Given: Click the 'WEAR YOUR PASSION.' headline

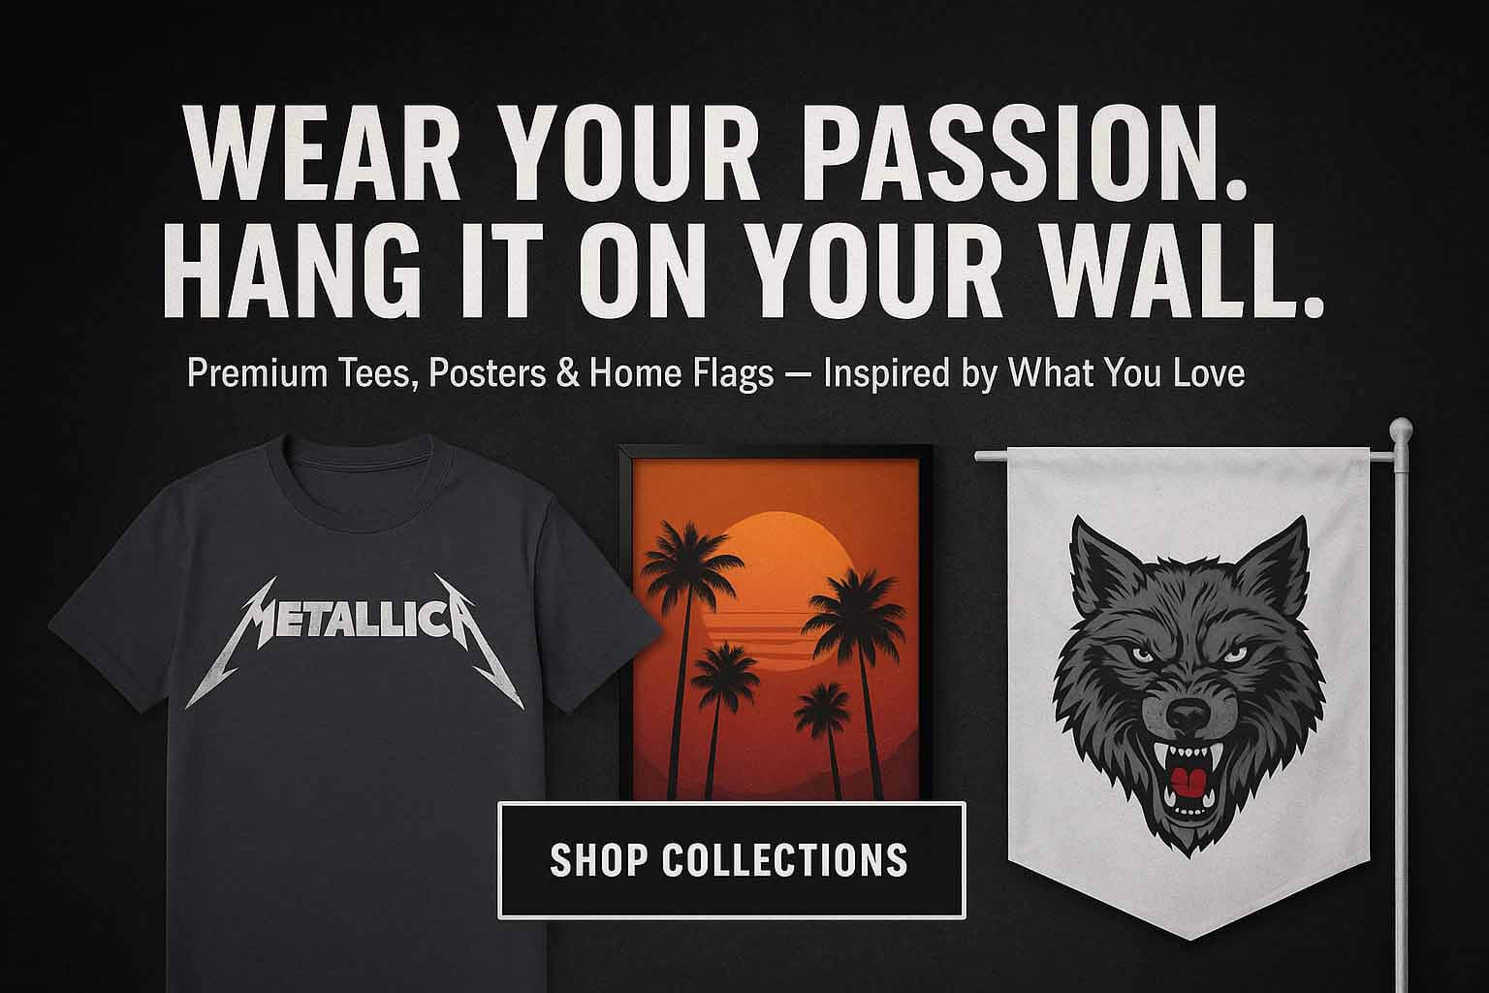Looking at the screenshot, I should pyautogui.click(x=717, y=154).
